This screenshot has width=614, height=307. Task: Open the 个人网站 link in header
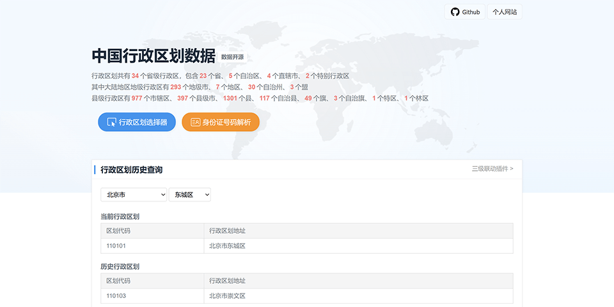point(505,12)
